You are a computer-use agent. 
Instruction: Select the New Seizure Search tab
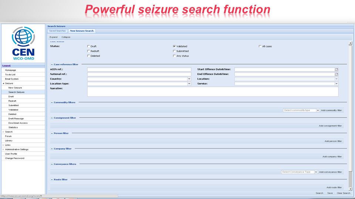[82, 31]
